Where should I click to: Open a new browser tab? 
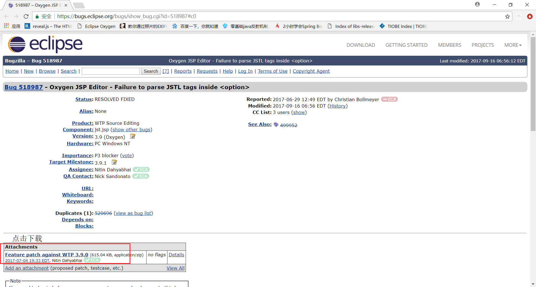click(79, 5)
